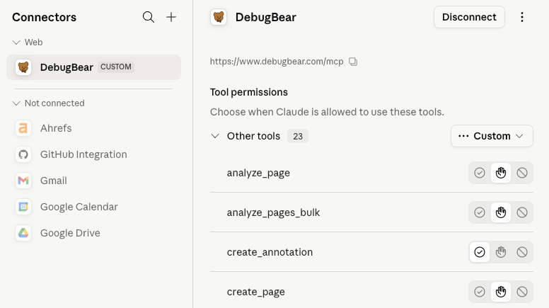Add a new connector with plus icon
Image resolution: width=549 pixels, height=308 pixels.
pos(171,17)
